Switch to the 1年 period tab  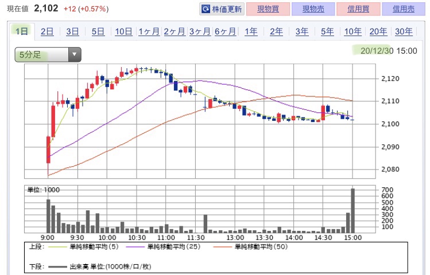[251, 32]
